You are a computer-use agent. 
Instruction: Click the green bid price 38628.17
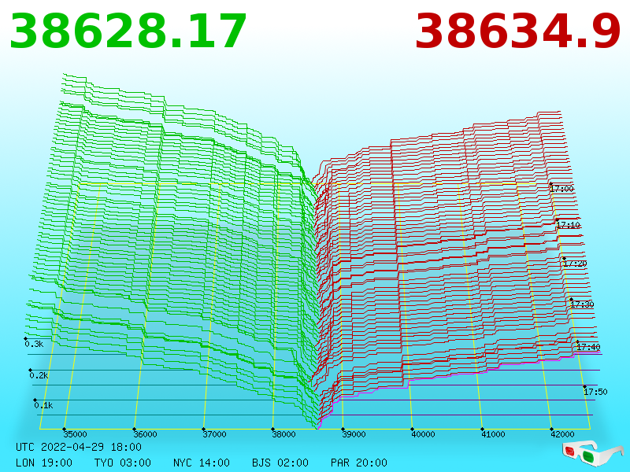128,31
